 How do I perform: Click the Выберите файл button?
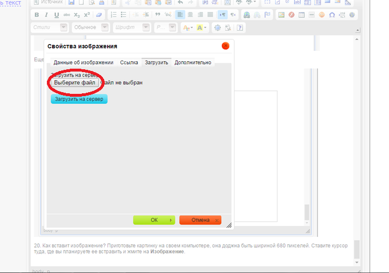point(75,82)
